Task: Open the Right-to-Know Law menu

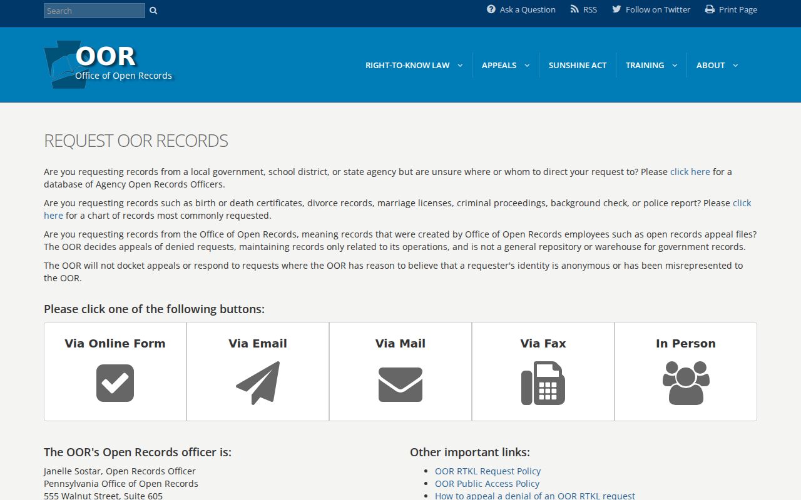Action: (407, 65)
